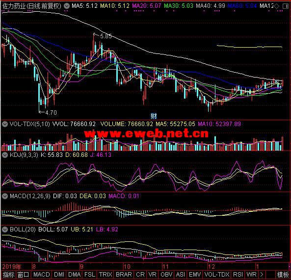Open the main chart indicator dropdown arrow

point(67,6)
